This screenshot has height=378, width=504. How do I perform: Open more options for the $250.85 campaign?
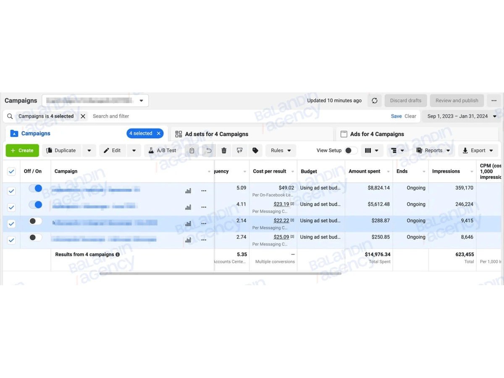pyautogui.click(x=204, y=240)
